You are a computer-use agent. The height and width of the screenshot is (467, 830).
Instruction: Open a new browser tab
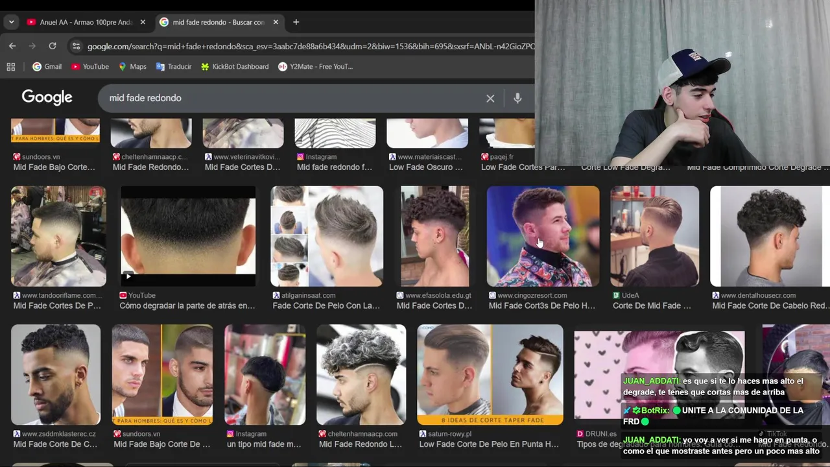[296, 22]
